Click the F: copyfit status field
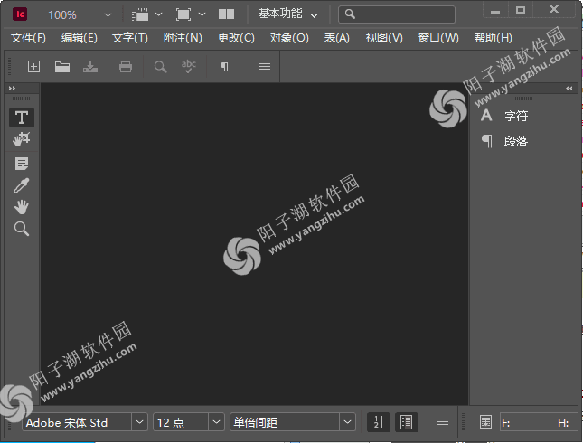This screenshot has width=583, height=443. click(x=541, y=422)
